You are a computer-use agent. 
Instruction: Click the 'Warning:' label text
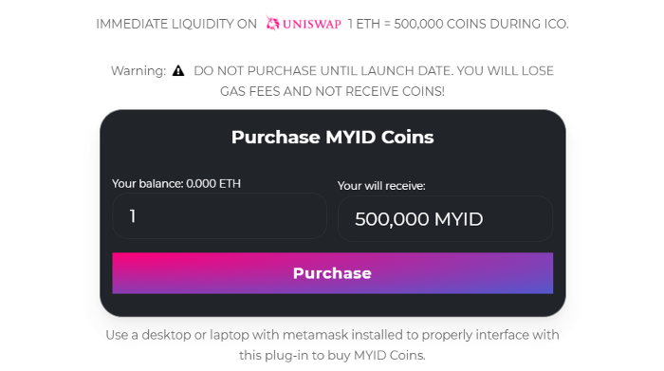click(138, 71)
